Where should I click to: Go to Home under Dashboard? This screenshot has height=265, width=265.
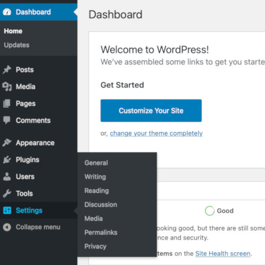(x=13, y=31)
